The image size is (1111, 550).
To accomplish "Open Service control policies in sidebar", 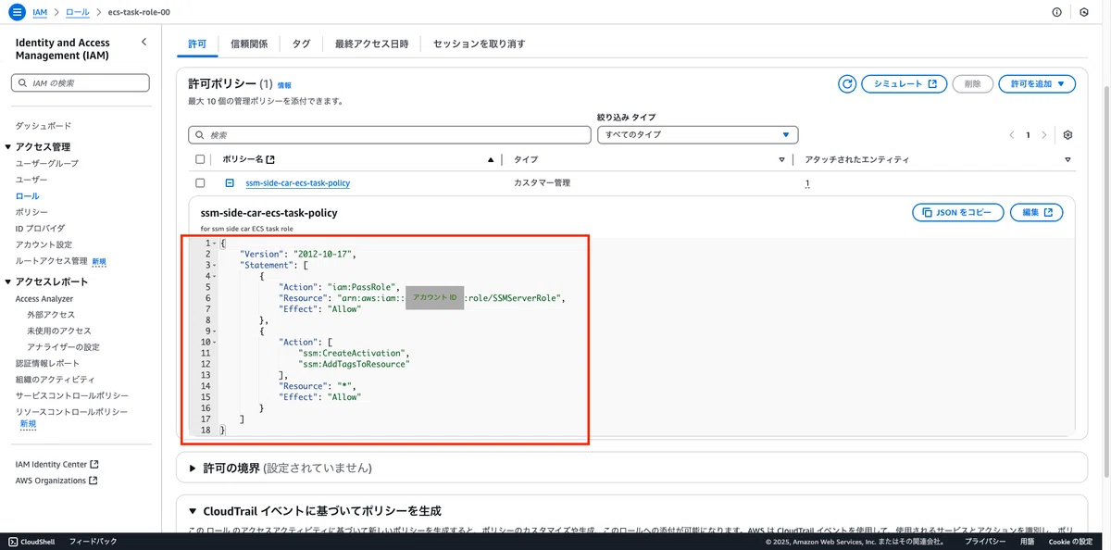I will (x=72, y=395).
